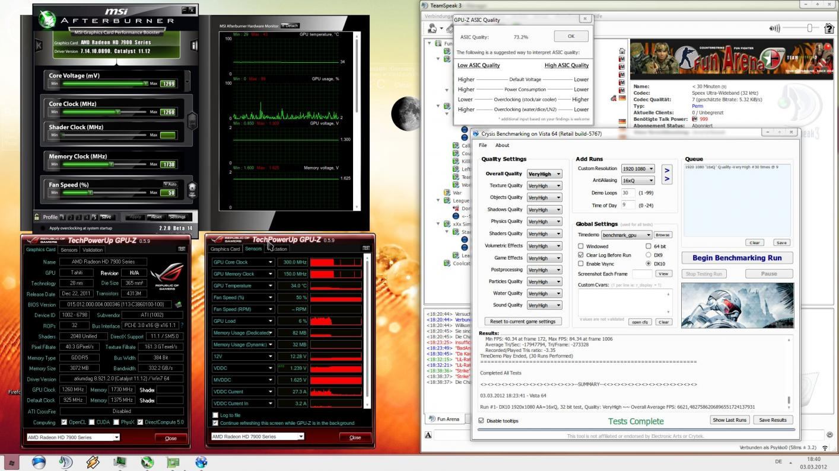Toggle the profile lock icon in Afterburner
Viewport: 839px width, 471px height.
[37, 217]
